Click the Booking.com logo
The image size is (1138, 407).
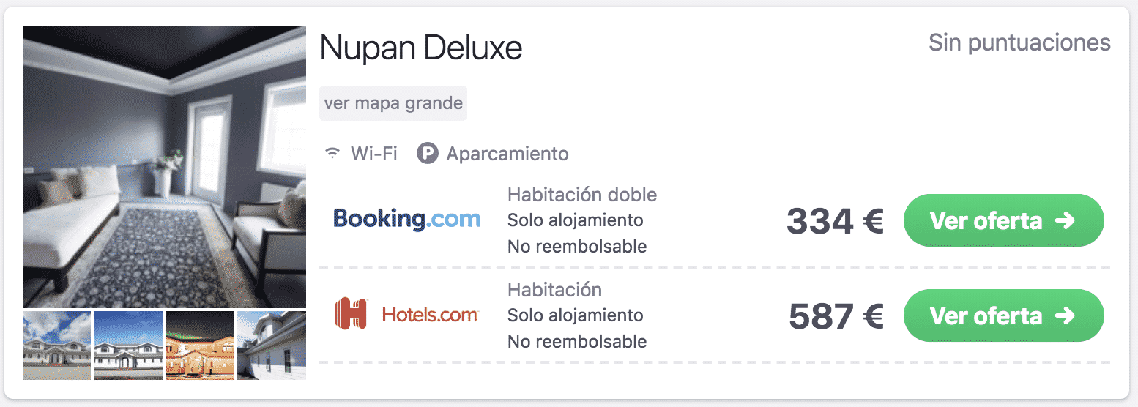[x=406, y=219]
